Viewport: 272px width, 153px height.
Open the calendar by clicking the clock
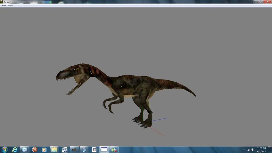point(262,150)
